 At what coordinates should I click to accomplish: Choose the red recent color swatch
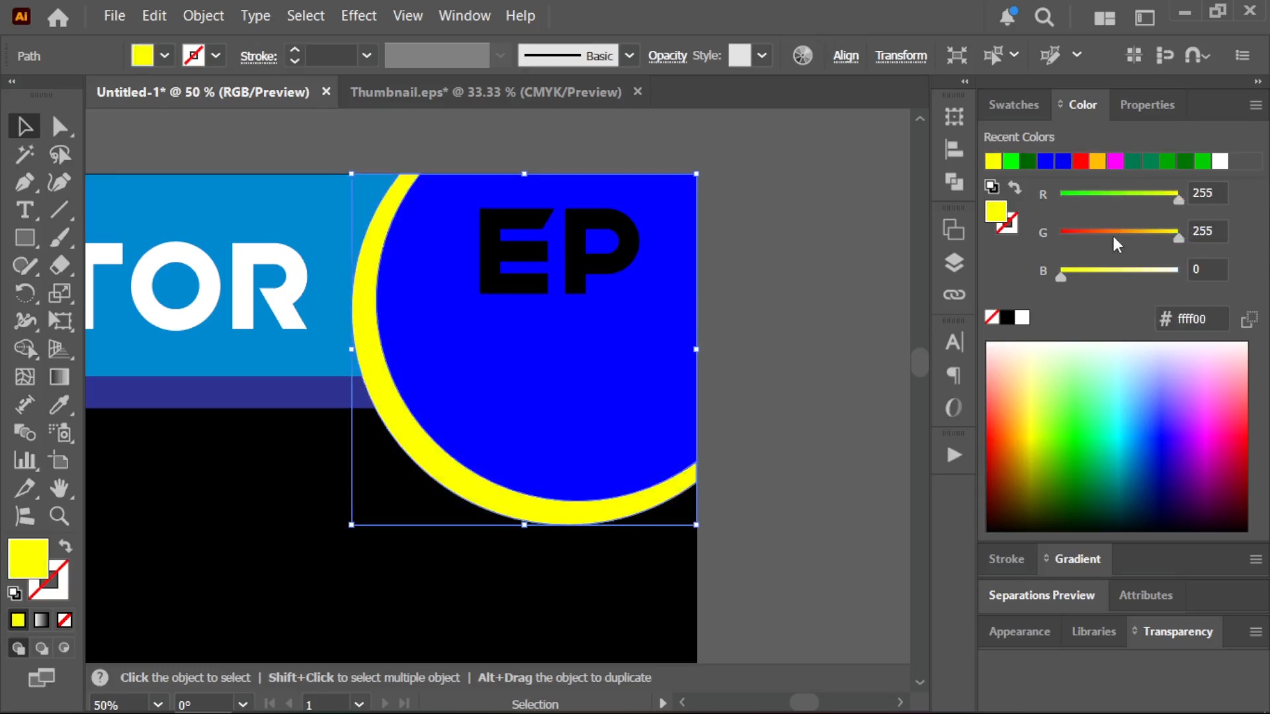(1080, 161)
